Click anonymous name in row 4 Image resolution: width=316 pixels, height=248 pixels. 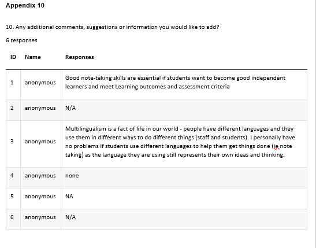[40, 176]
